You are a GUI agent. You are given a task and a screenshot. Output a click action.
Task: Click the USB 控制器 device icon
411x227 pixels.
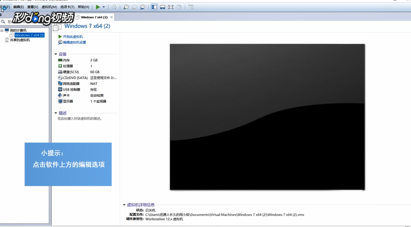pyautogui.click(x=60, y=89)
